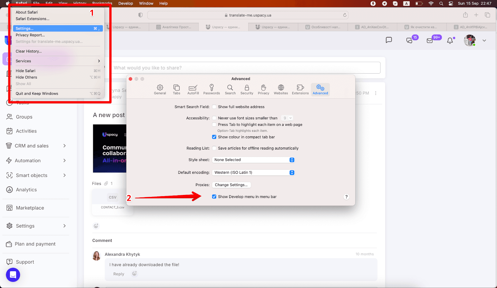
Task: Enable Show full website address
Action: [214, 107]
